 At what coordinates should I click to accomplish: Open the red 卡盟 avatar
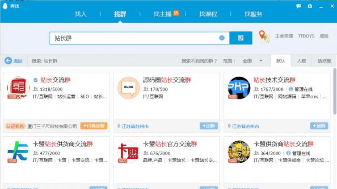pyautogui.click(x=129, y=152)
